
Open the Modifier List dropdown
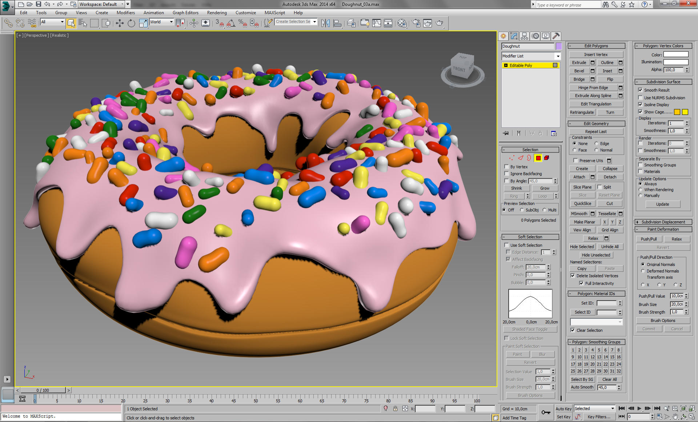pyautogui.click(x=531, y=56)
